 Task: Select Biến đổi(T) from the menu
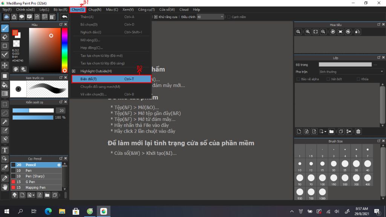111,79
